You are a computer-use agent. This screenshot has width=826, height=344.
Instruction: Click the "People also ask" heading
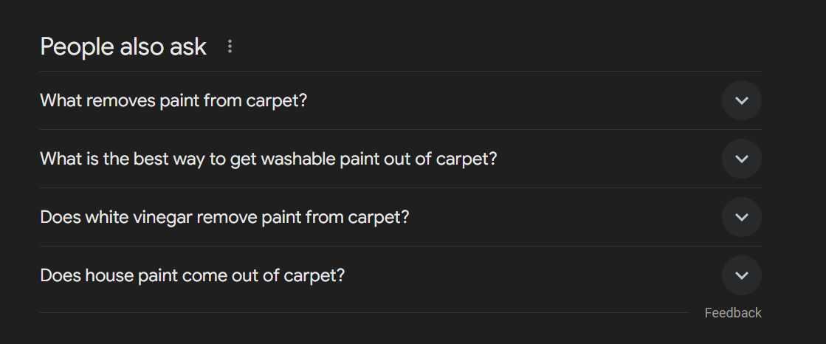point(123,47)
